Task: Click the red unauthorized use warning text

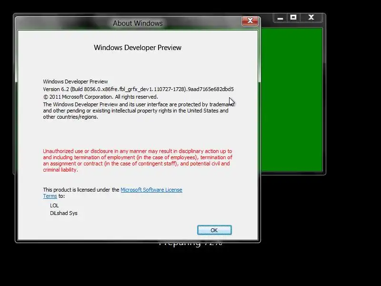Action: (x=138, y=160)
